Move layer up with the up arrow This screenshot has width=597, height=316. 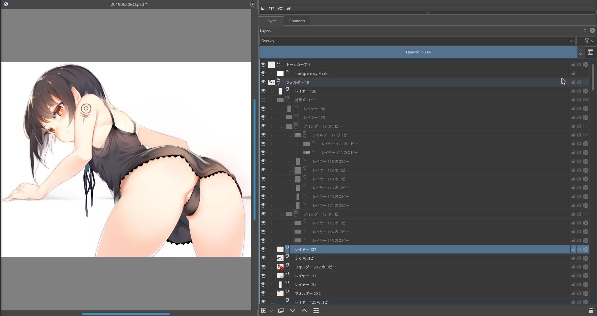(304, 310)
